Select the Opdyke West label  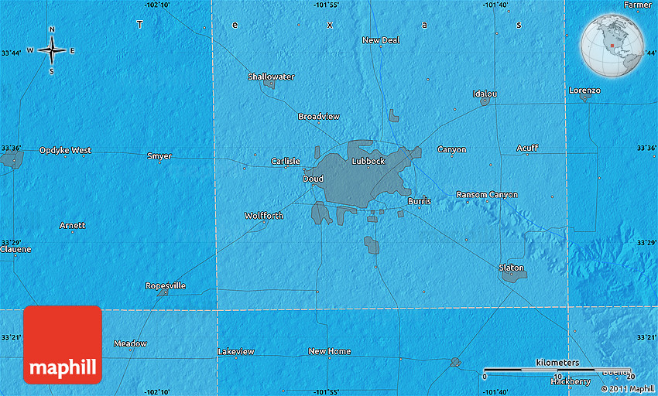[65, 150]
